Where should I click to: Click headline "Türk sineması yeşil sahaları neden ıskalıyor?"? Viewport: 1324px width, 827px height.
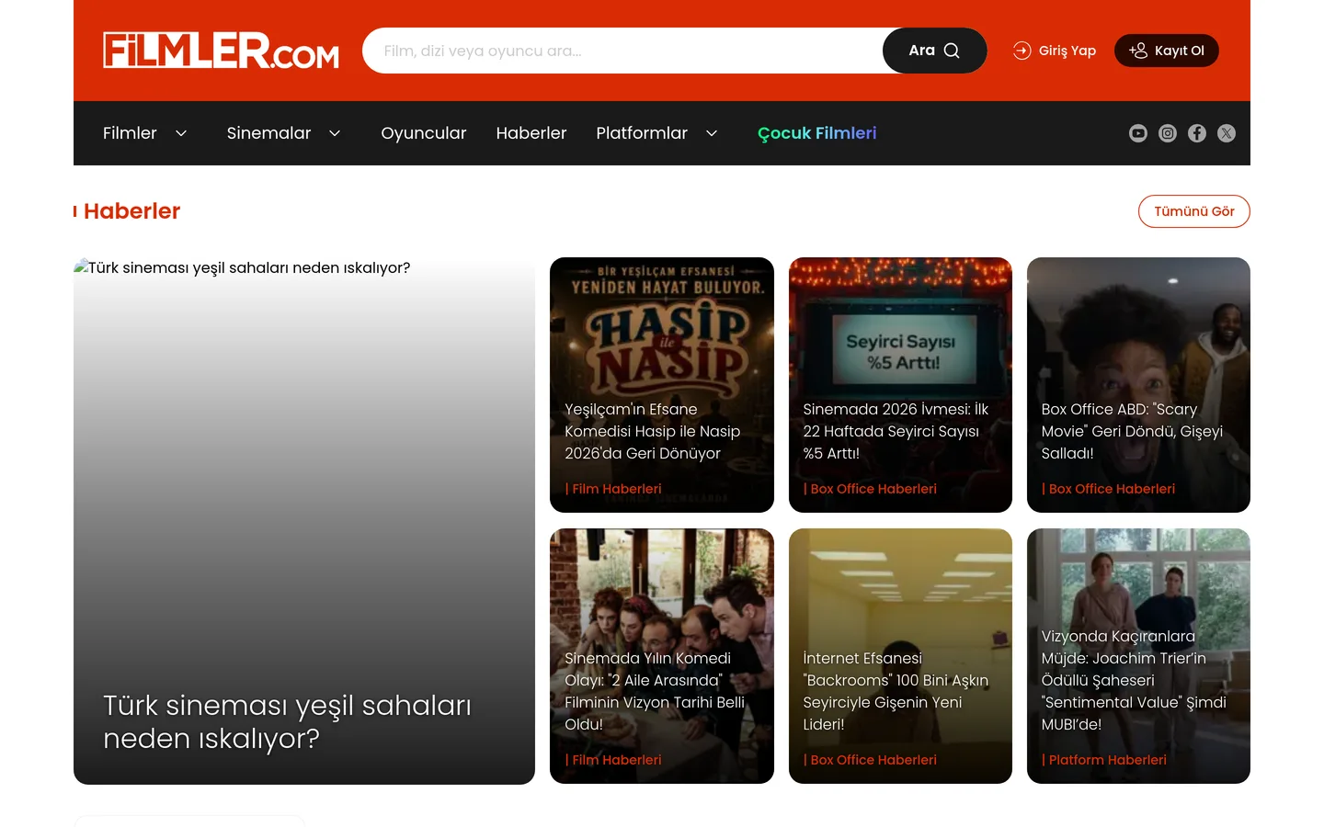tap(287, 722)
